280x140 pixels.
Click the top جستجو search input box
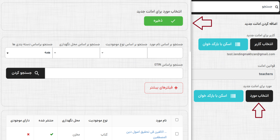[231, 7]
